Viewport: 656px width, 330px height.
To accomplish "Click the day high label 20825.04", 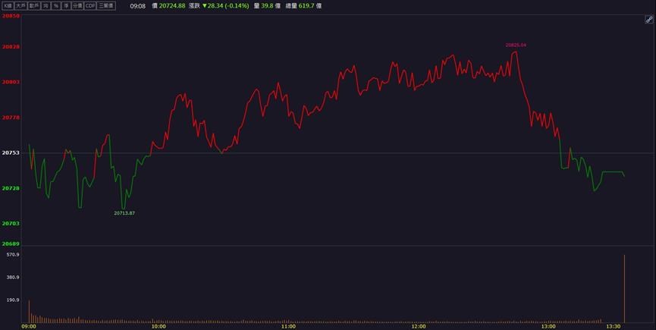I will 516,46.
